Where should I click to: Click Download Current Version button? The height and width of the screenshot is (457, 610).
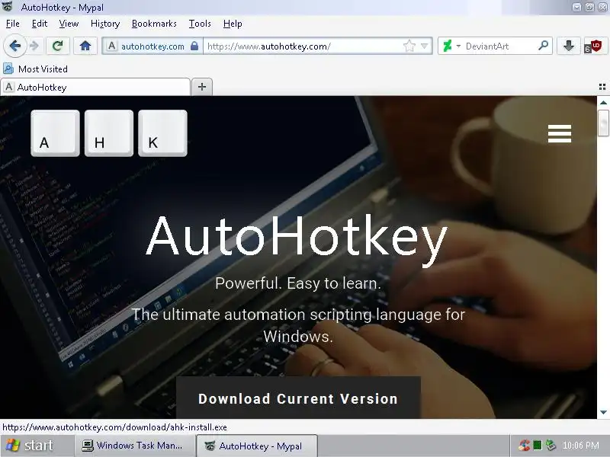pyautogui.click(x=298, y=398)
